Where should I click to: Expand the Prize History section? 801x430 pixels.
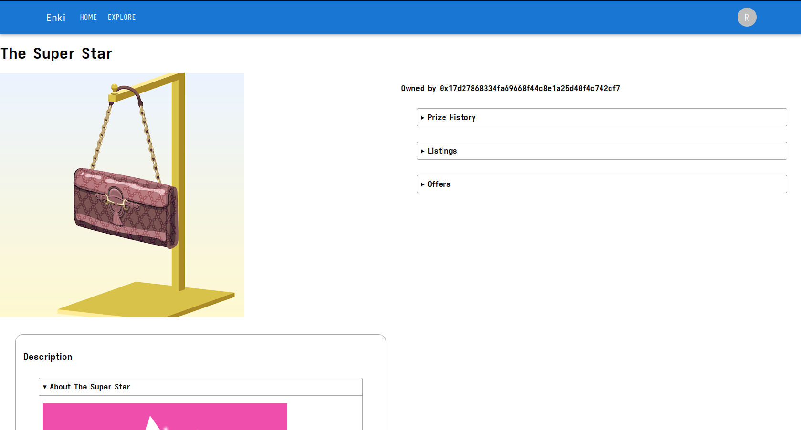pyautogui.click(x=601, y=117)
